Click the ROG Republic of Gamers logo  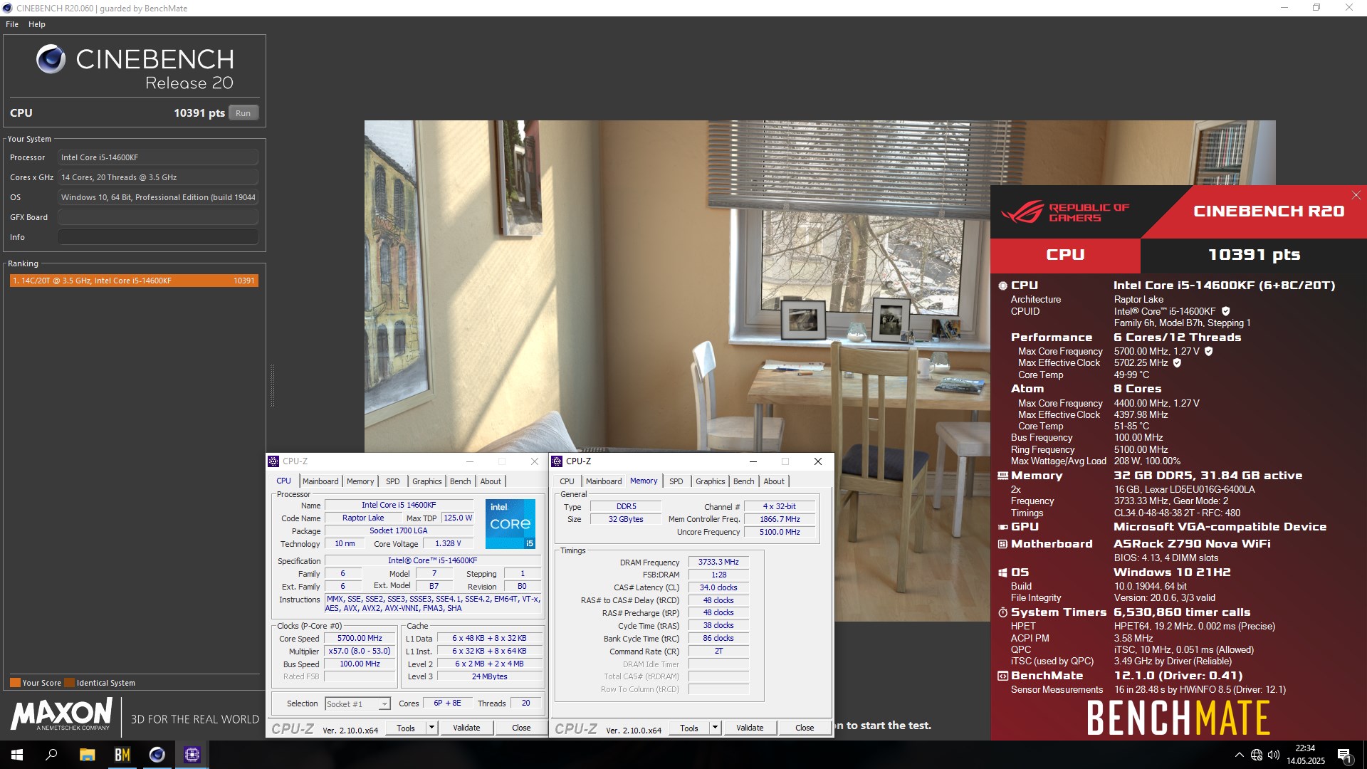click(1065, 212)
